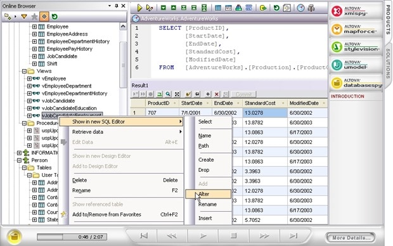This screenshot has width=393, height=246.
Task: Open Altova StyleVision product button
Action: [x=356, y=47]
